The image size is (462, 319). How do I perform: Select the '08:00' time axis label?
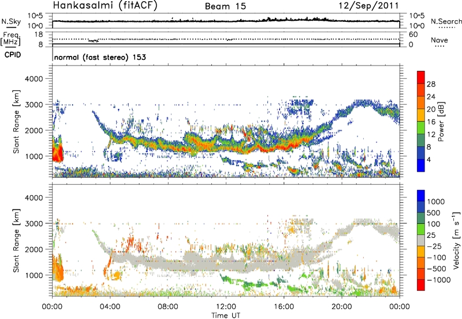coord(168,307)
